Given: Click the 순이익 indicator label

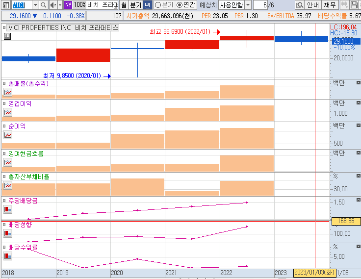Looking at the screenshot, I should coord(17,126).
